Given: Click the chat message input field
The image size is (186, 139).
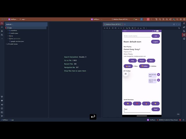Looking at the screenshot, I should pyautogui.click(x=137, y=110).
